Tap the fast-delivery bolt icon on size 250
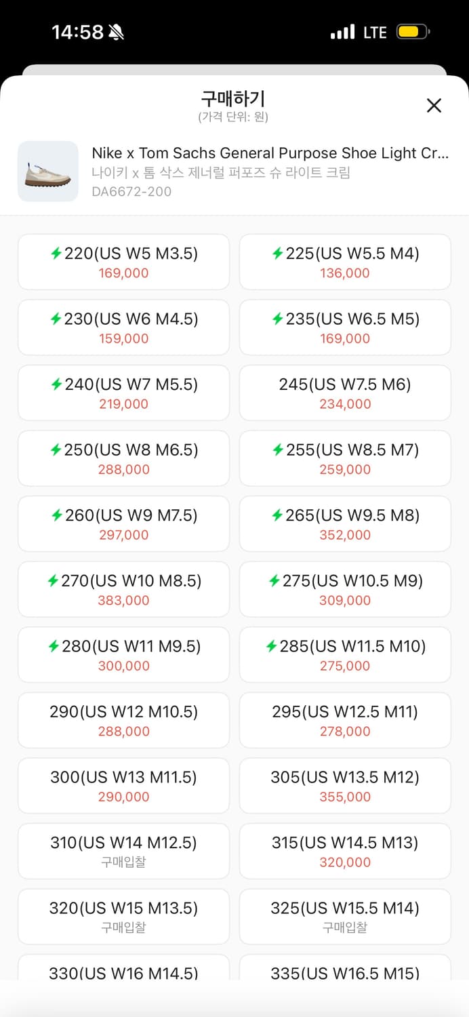 tap(56, 450)
